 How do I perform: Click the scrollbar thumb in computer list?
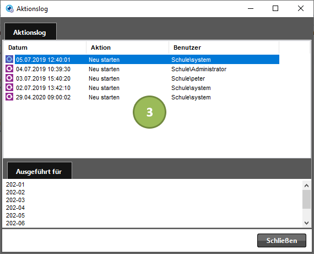306,199
